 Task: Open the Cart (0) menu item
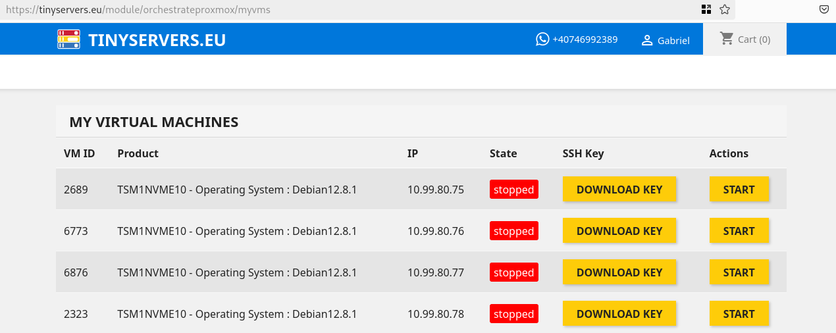point(745,39)
